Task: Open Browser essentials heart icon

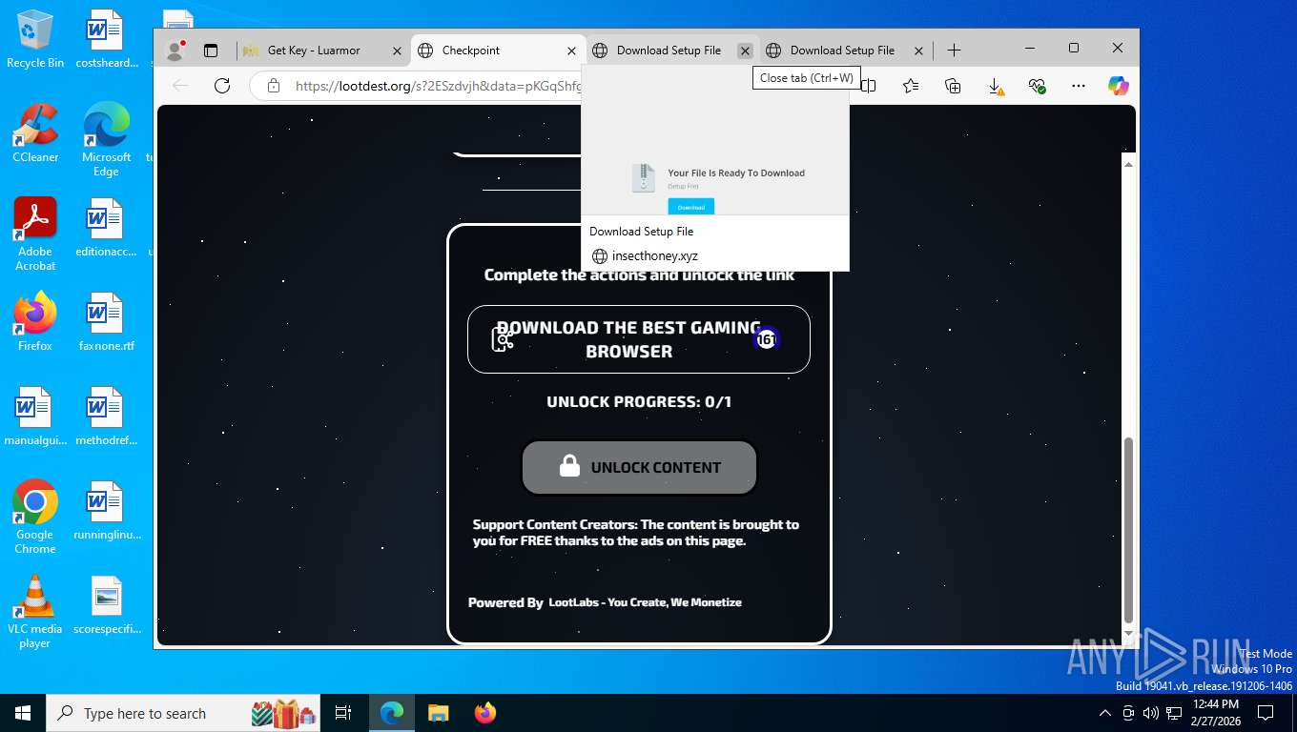Action: pos(1037,86)
